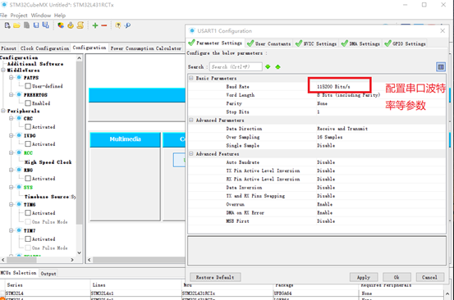This screenshot has height=300, width=454.
Task: Collapse the SYS tree node
Action: (11, 187)
